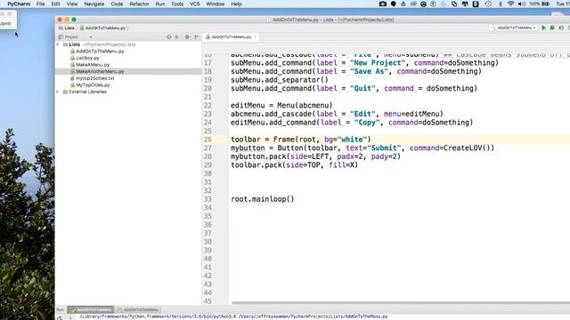570x320 pixels.
Task: Click line number 26 in gutter
Action: pyautogui.click(x=208, y=140)
